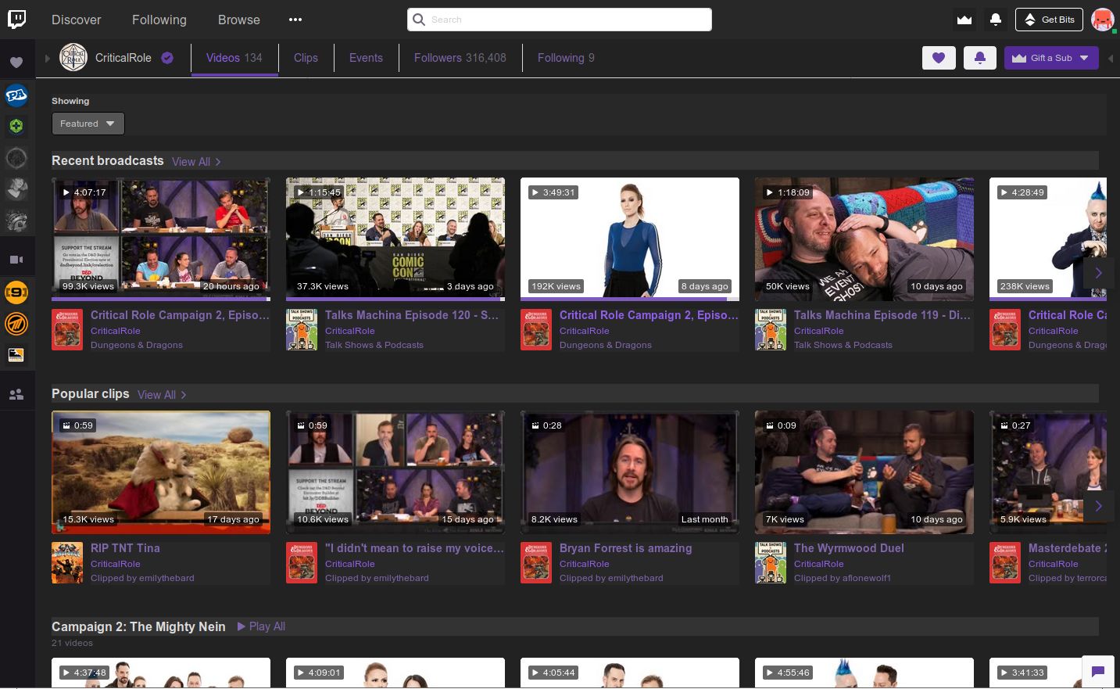Open the notifications bell in top bar
This screenshot has width=1120, height=689.
pyautogui.click(x=996, y=20)
